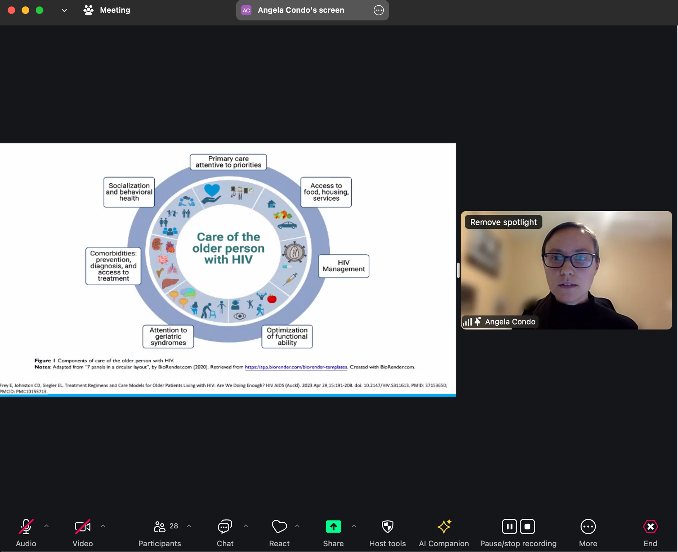Unmute the Audio microphone
The width and height of the screenshot is (678, 552).
tap(26, 526)
